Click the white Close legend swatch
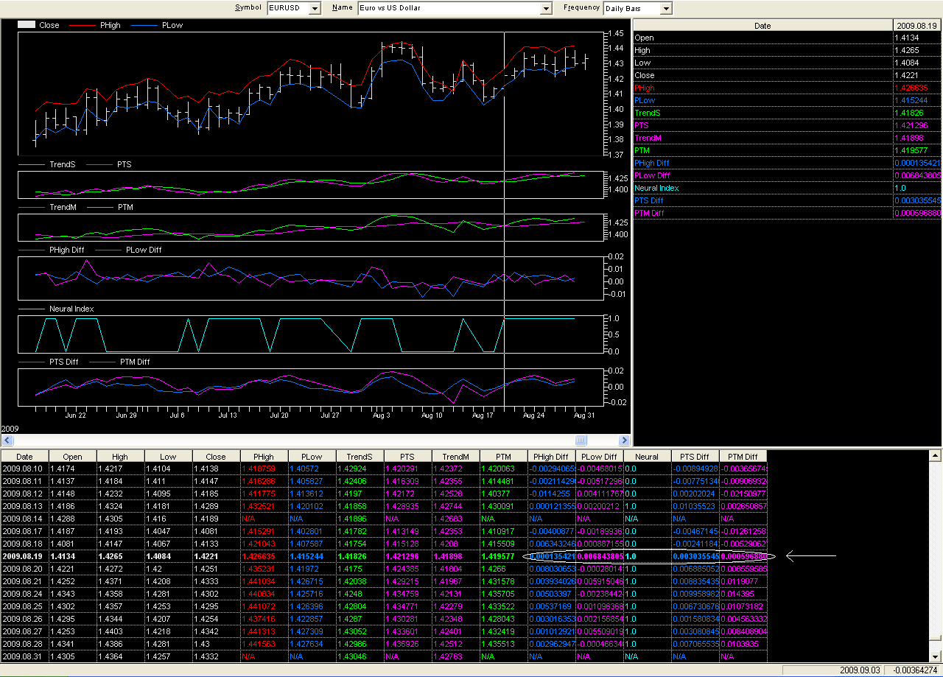Screen dimensions: 943x677 click(27, 25)
